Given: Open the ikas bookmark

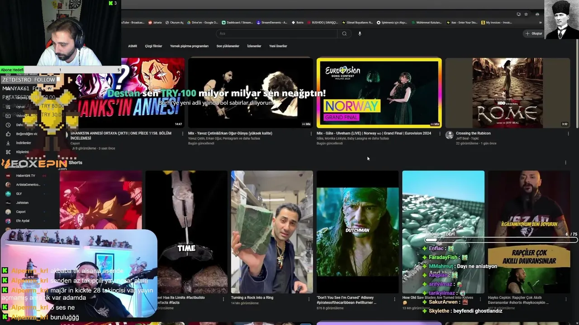Looking at the screenshot, I should click(462, 23).
